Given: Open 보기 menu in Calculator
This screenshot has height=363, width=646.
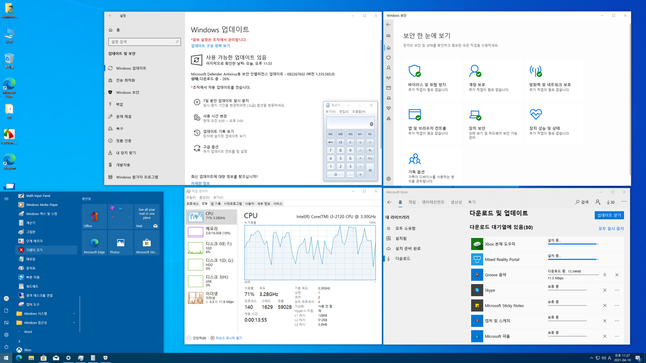Looking at the screenshot, I should tap(331, 112).
